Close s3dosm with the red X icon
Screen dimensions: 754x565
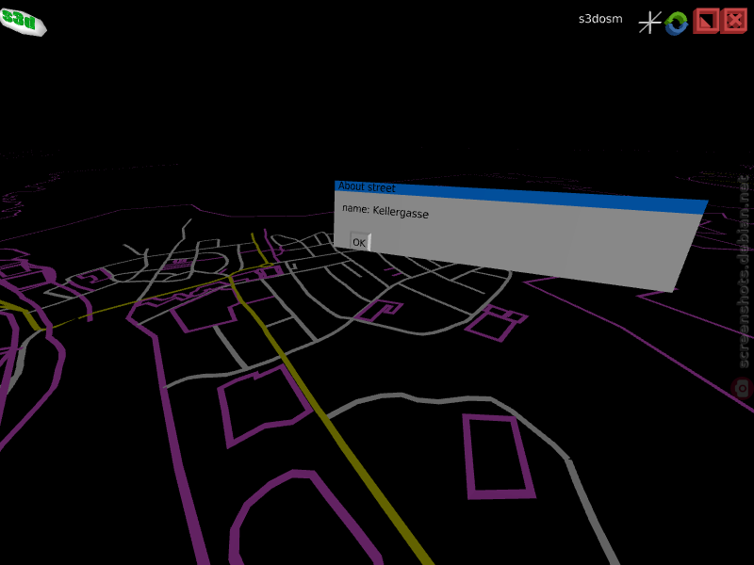(x=734, y=21)
